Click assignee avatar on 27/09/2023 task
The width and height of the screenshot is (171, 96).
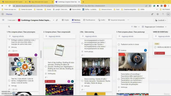tap(36, 55)
